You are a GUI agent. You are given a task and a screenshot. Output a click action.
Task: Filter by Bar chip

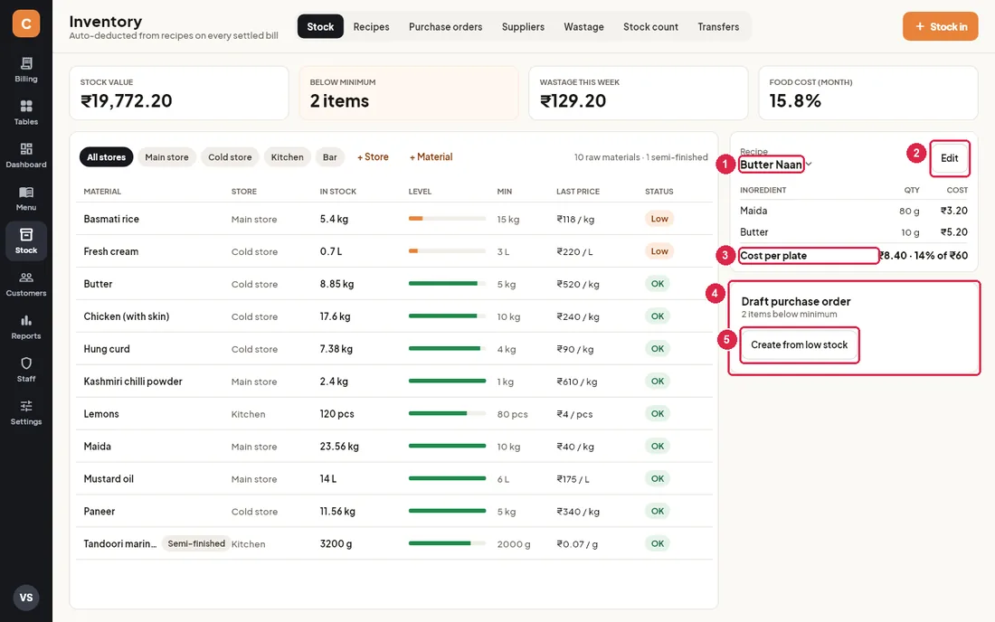(x=330, y=157)
